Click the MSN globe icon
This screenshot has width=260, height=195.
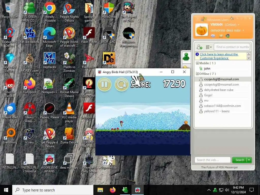[x=227, y=36]
